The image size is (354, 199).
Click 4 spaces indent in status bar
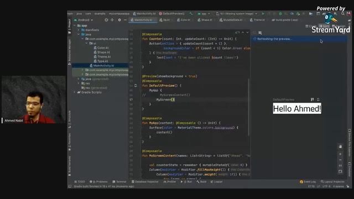(339, 186)
